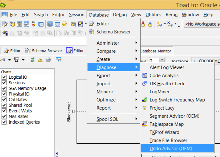Toggle Physical IO chart checkbox
The image size is (220, 157).
click(x=4, y=94)
